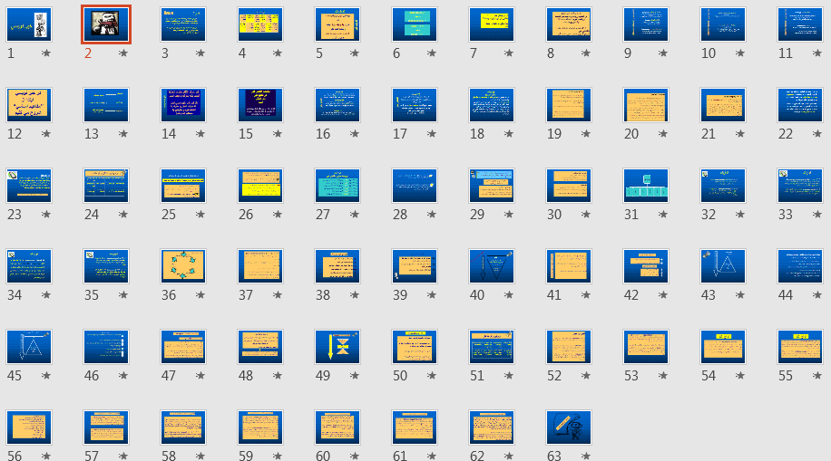This screenshot has height=461, width=831.
Task: Select slide 22 thumbnail
Action: 800,105
